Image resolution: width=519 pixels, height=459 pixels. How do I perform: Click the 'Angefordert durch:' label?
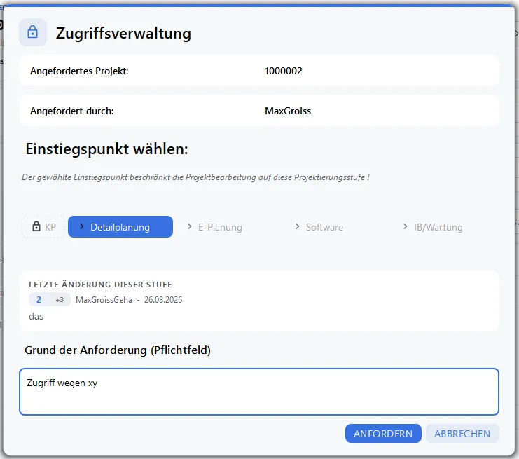pyautogui.click(x=72, y=111)
